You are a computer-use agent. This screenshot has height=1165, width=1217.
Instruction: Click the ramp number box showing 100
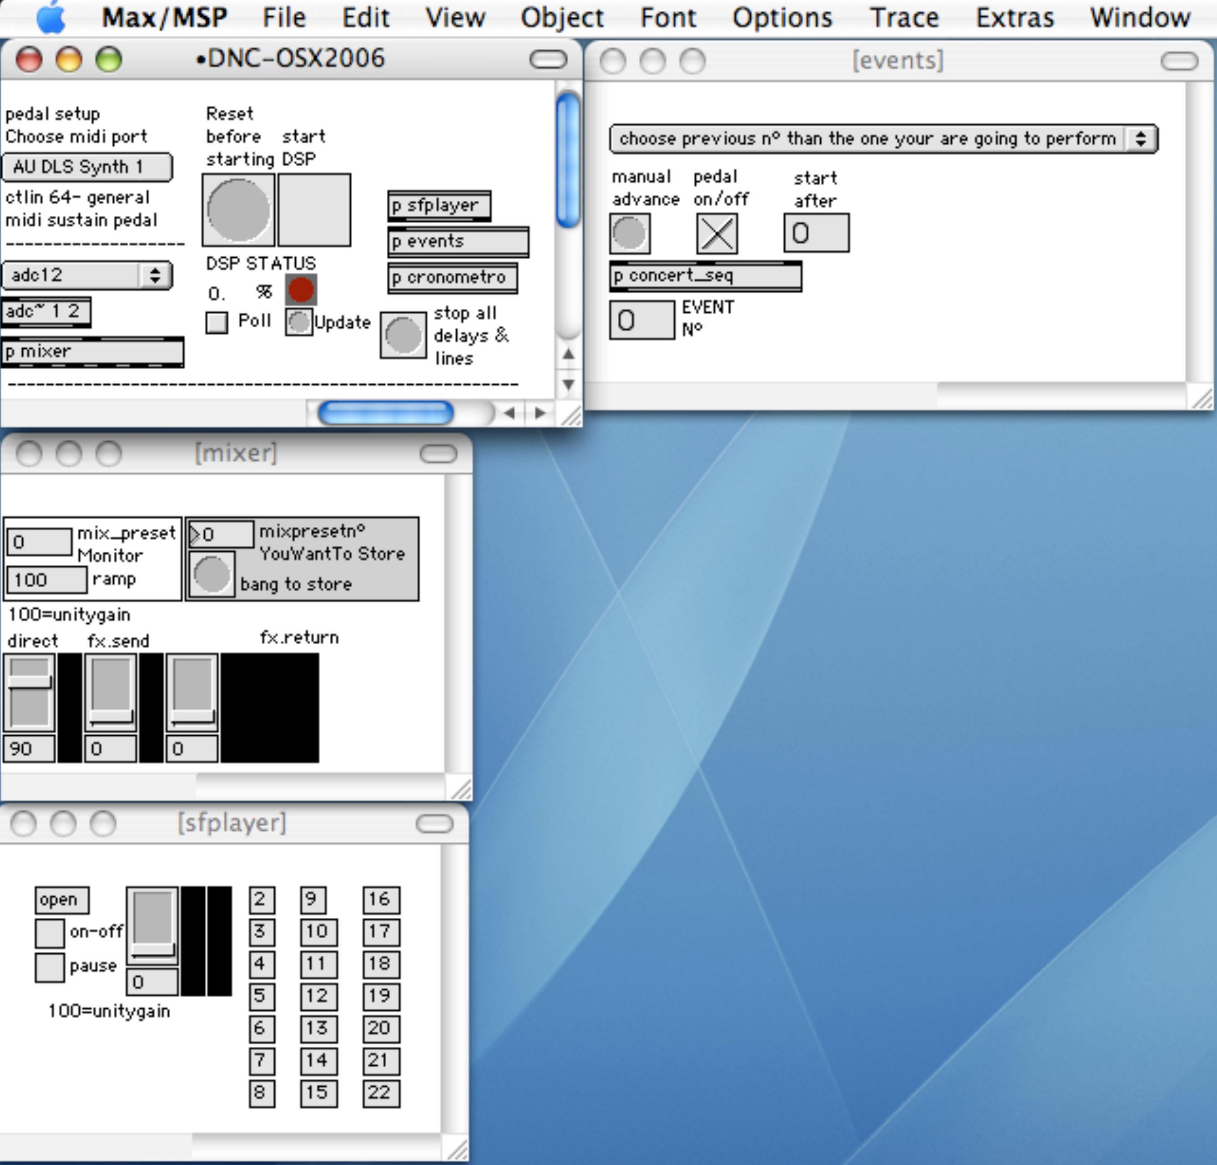tap(47, 580)
